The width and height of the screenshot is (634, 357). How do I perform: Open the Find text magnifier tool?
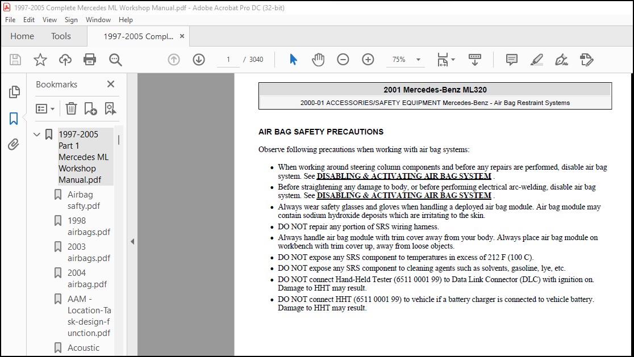[x=115, y=60]
